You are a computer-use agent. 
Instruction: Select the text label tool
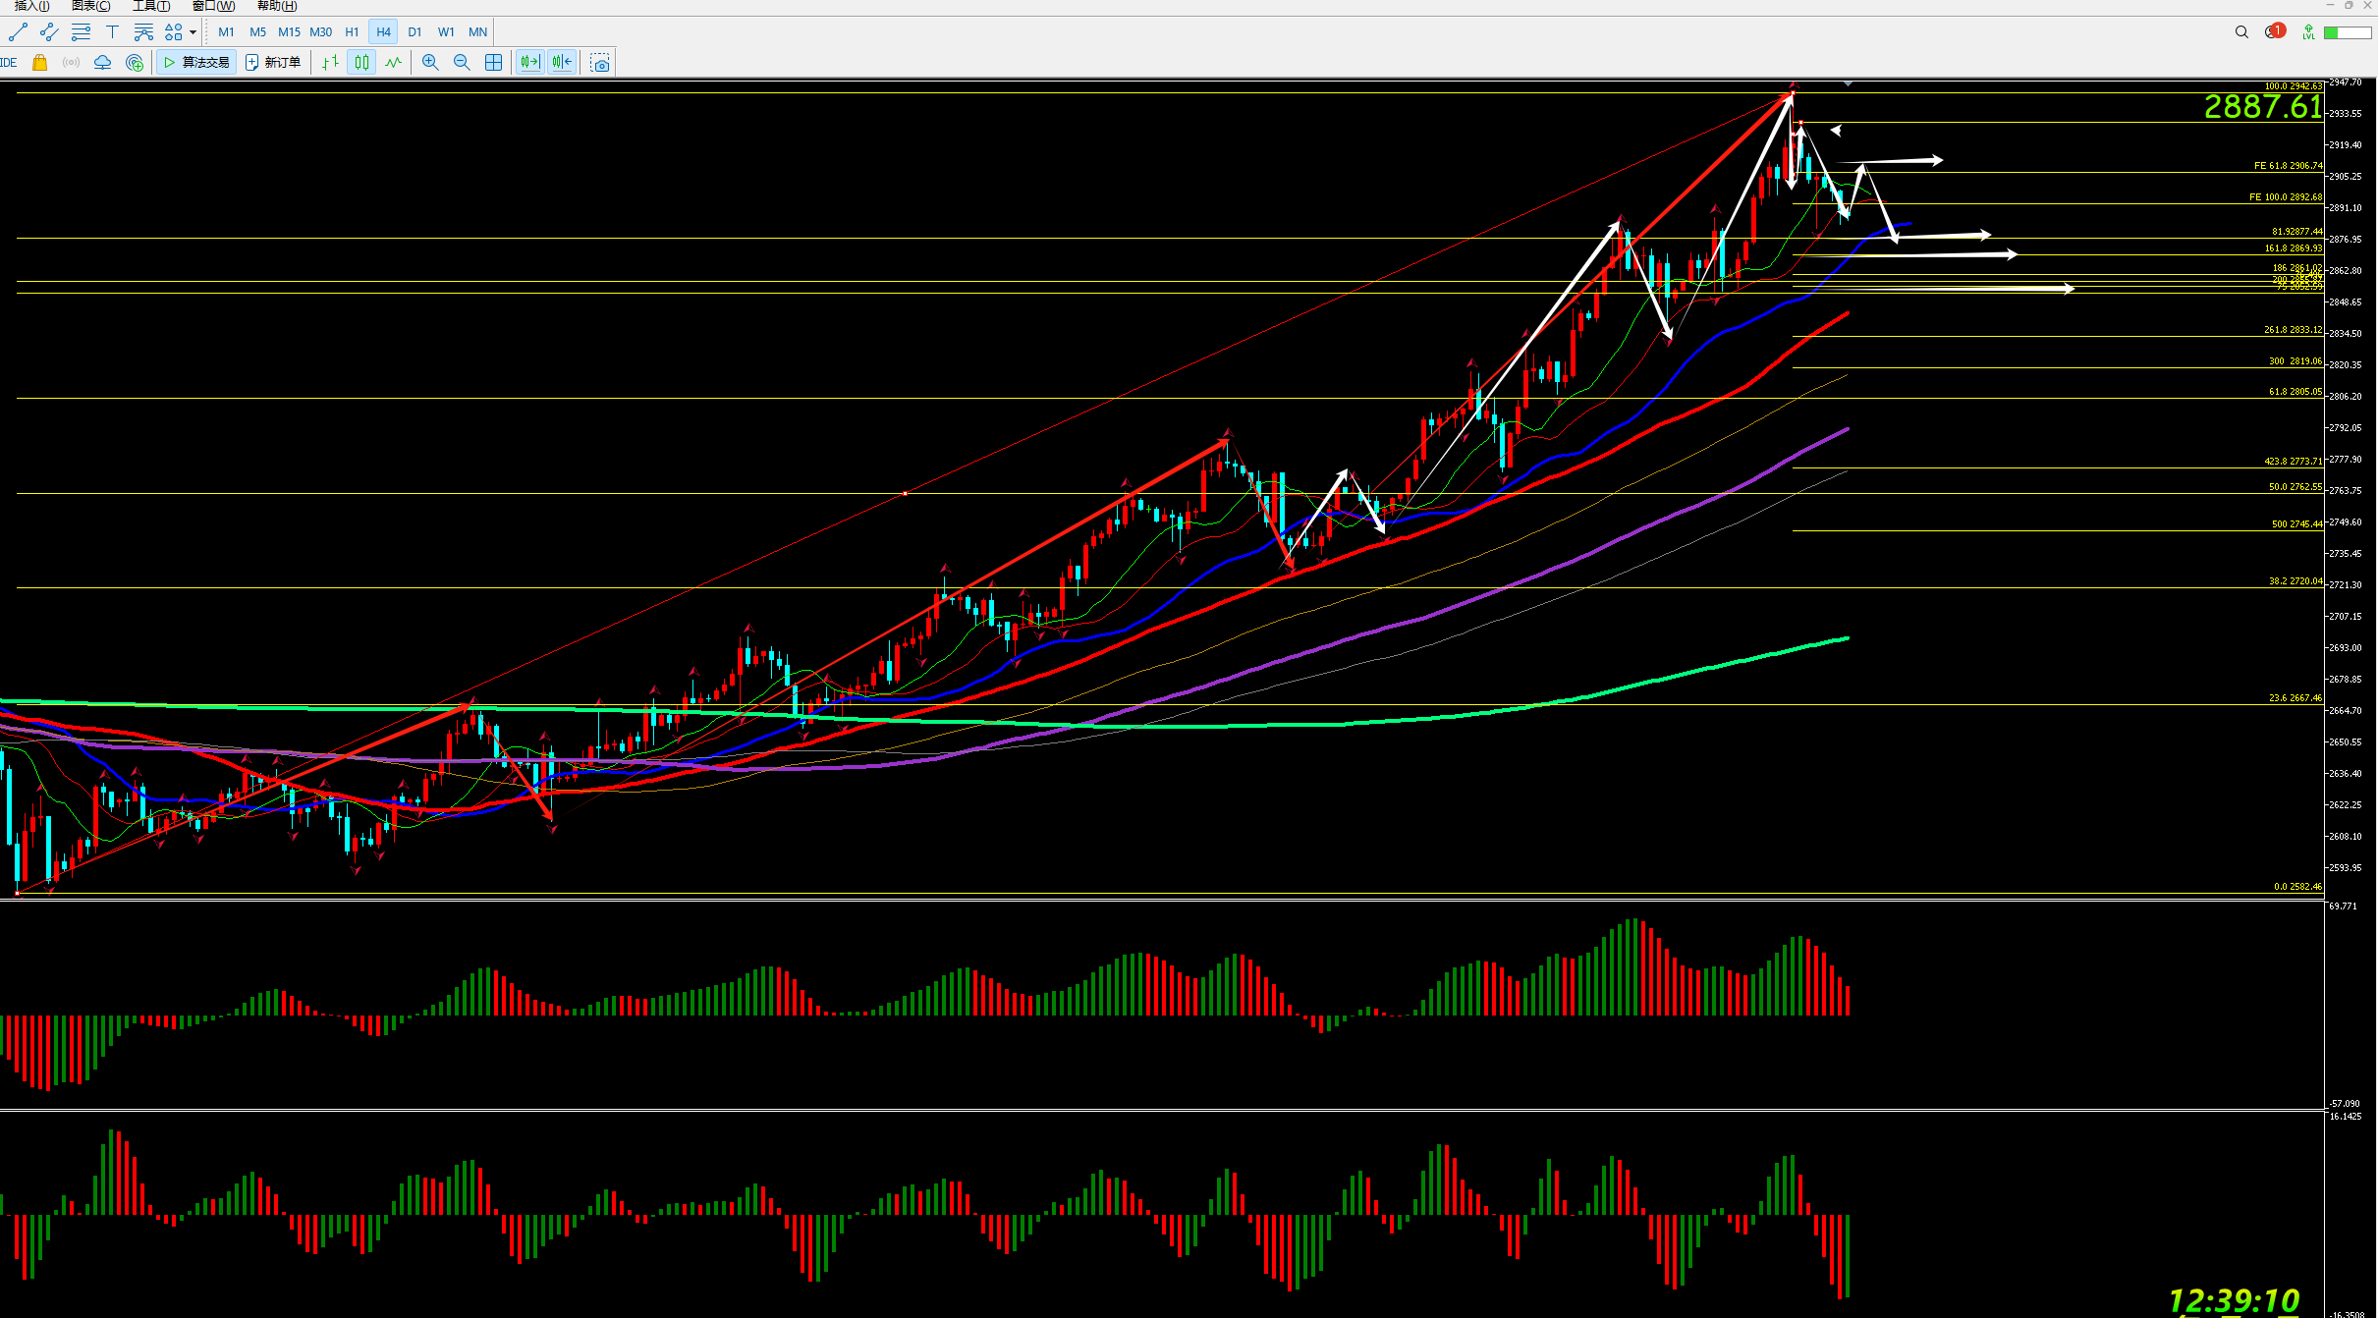click(112, 32)
